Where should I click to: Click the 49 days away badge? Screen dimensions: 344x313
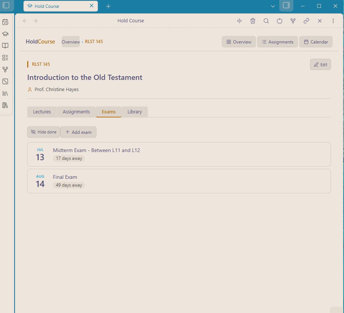(69, 185)
